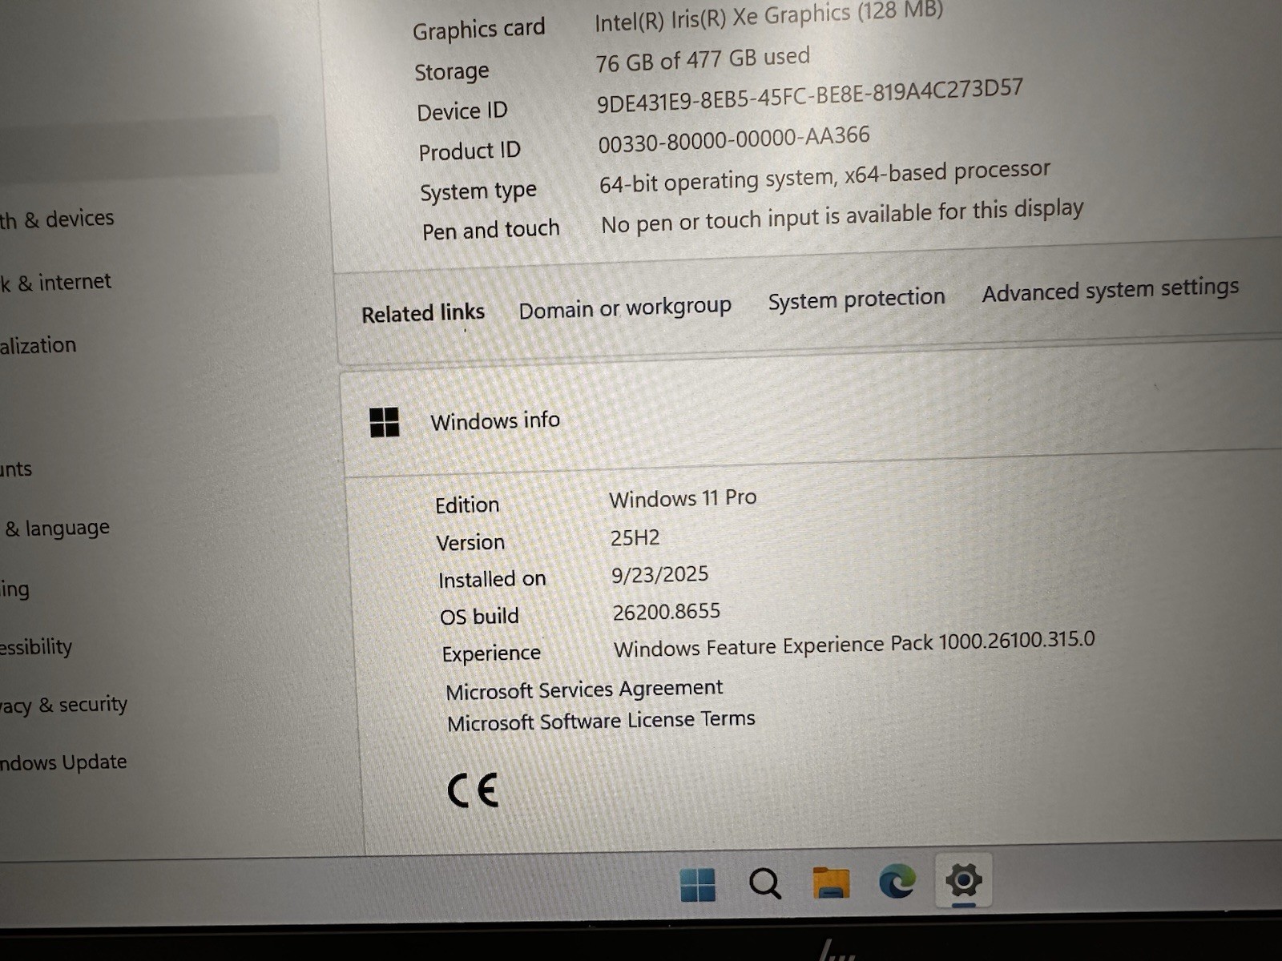Image resolution: width=1282 pixels, height=961 pixels.
Task: Open Microsoft Services Agreement link
Action: [x=584, y=690]
